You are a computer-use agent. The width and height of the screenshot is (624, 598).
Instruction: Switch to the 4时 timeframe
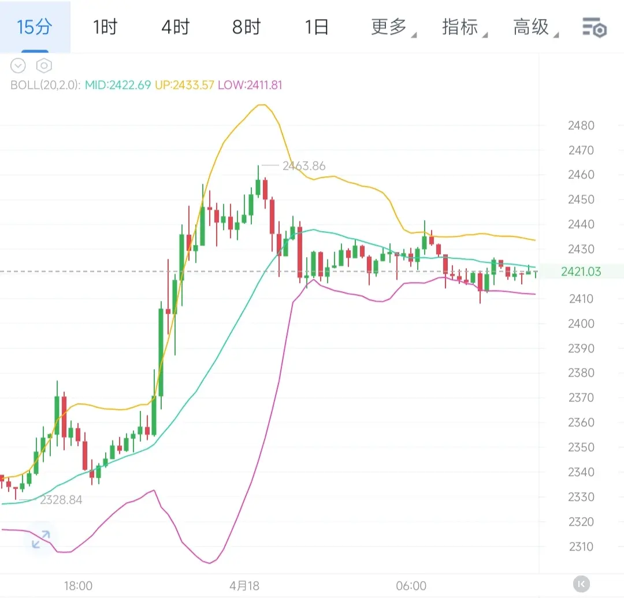click(x=176, y=27)
